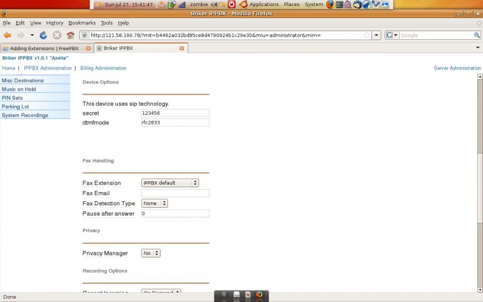Click the forward navigation arrow
Screen dimensions: 483x302
tap(21, 35)
